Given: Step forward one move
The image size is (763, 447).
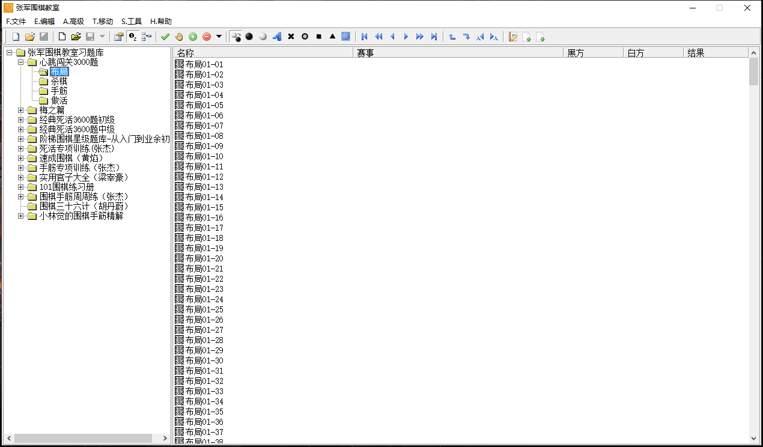Looking at the screenshot, I should 406,37.
